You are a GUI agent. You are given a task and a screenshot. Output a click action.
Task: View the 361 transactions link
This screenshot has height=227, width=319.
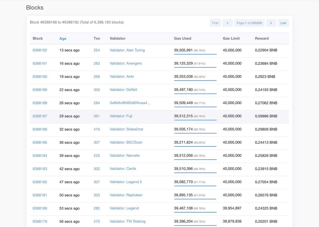97,116
